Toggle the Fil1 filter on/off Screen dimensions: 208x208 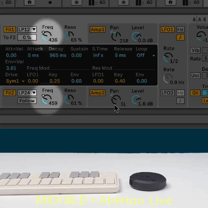pos(10,29)
